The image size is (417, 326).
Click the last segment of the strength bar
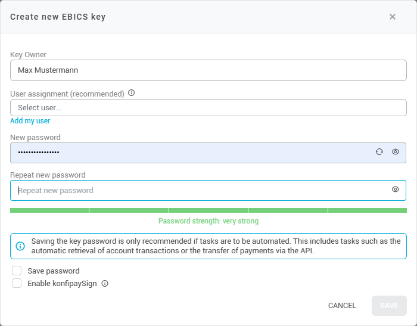pos(368,210)
